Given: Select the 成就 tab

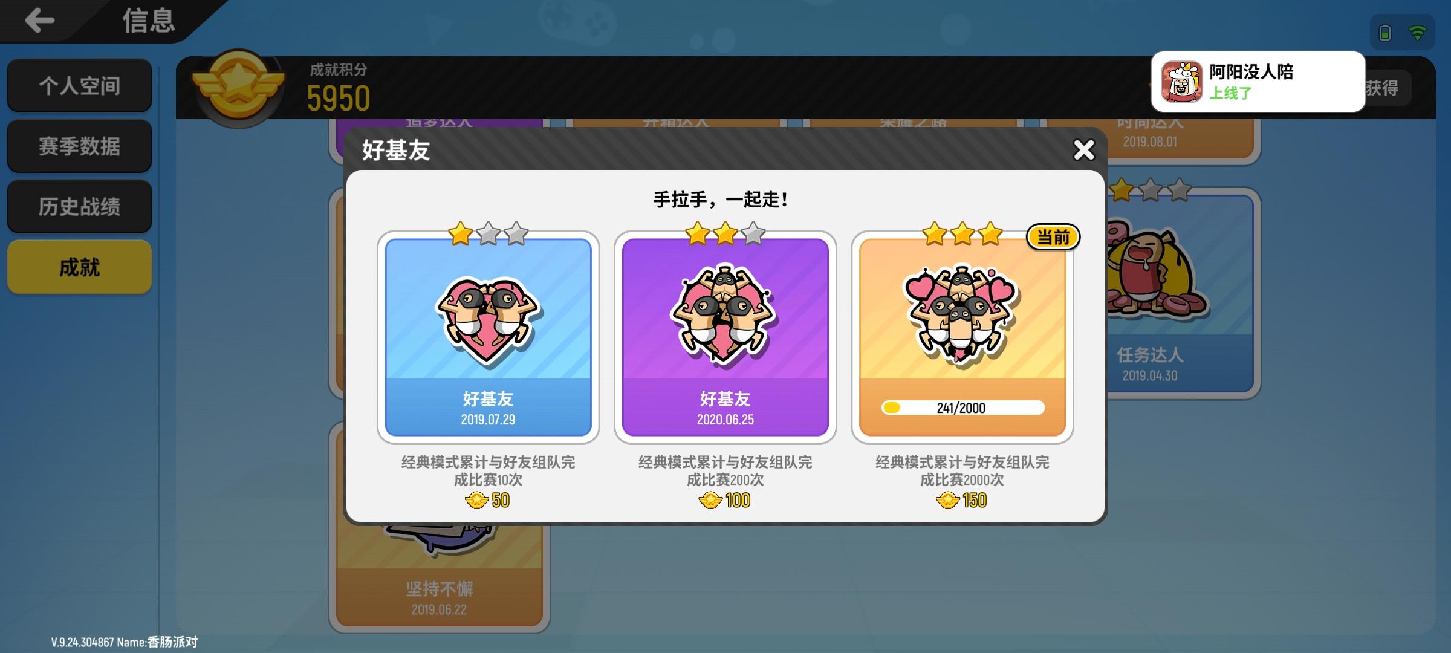Looking at the screenshot, I should coord(79,267).
